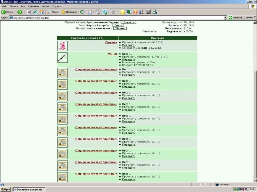This screenshot has height=192, width=257.
Task: Click the [ Достать ] link
Action: (129, 22)
